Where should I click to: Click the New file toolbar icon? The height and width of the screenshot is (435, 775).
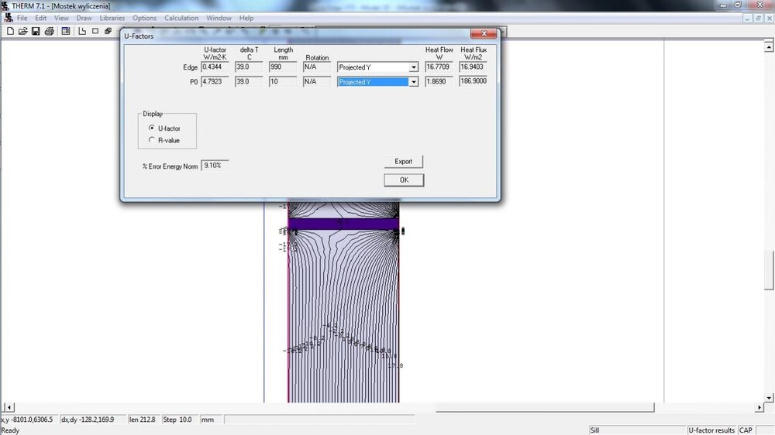click(x=10, y=31)
